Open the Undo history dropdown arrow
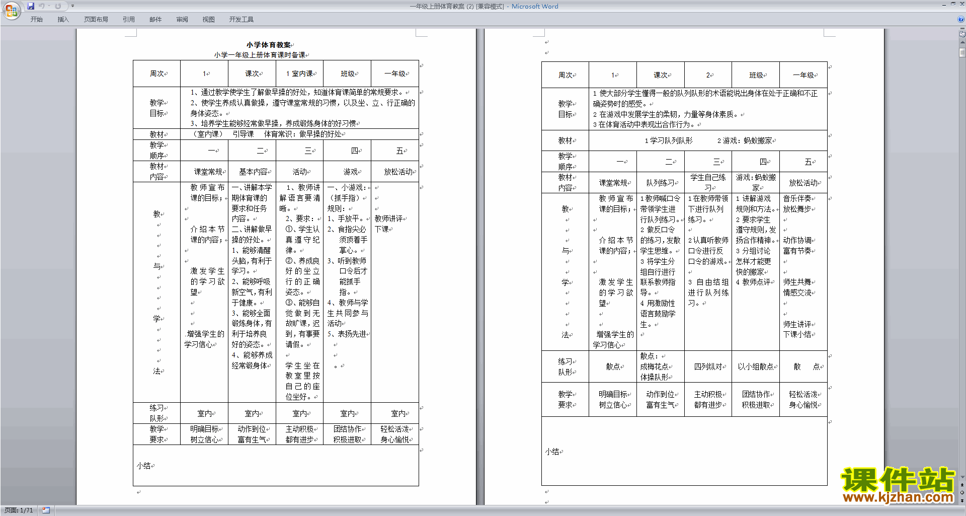Image resolution: width=966 pixels, height=516 pixels. point(49,6)
